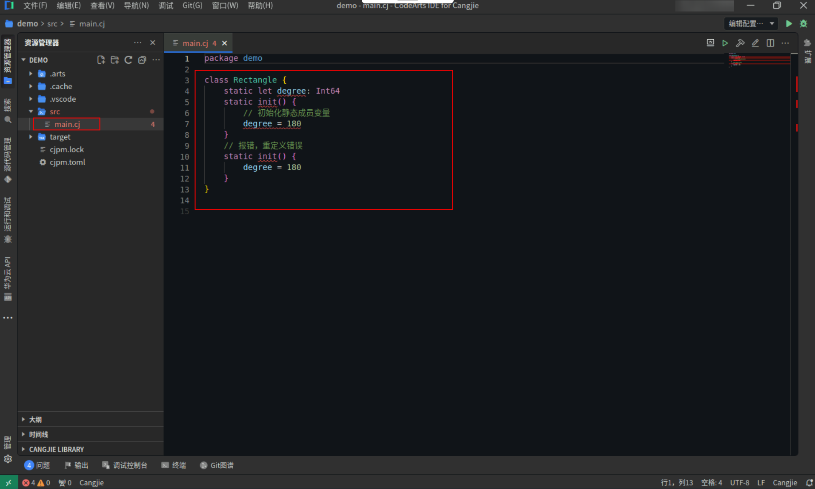This screenshot has width=815, height=489.
Task: Collapse the src folder
Action: 31,111
